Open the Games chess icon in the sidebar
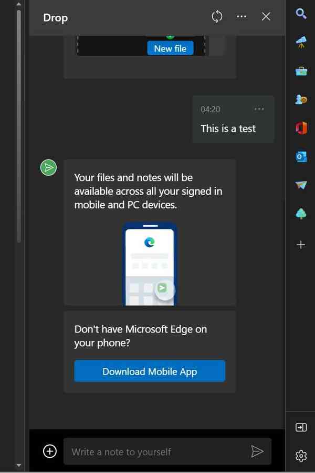315x473 pixels. (x=301, y=99)
